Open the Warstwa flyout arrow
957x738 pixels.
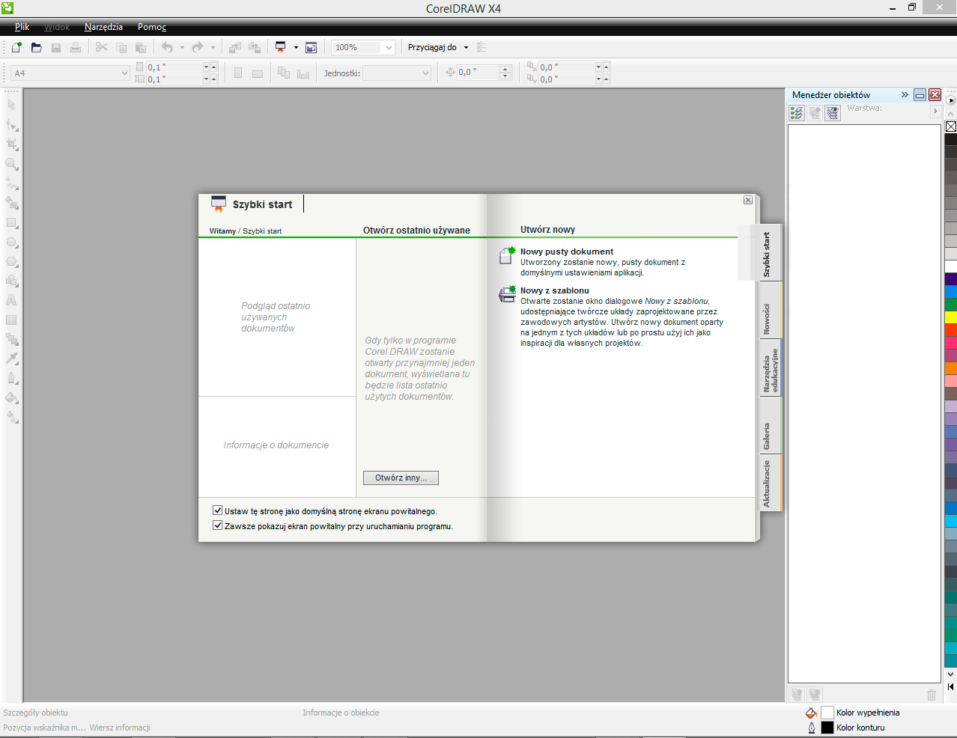[935, 112]
